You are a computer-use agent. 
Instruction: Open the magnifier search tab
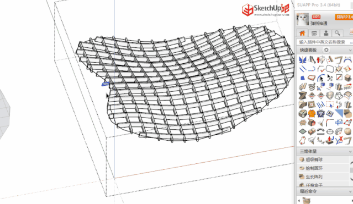point(337,33)
